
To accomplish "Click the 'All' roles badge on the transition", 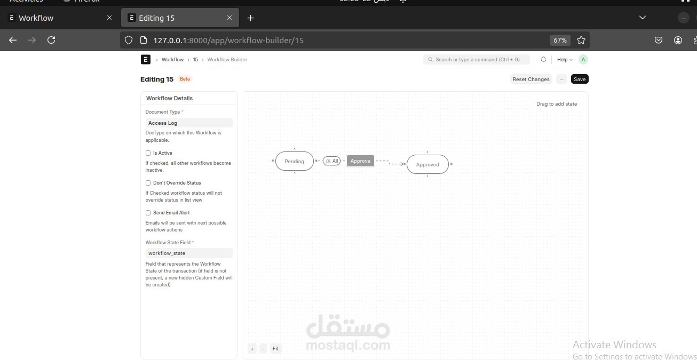I will pyautogui.click(x=331, y=161).
